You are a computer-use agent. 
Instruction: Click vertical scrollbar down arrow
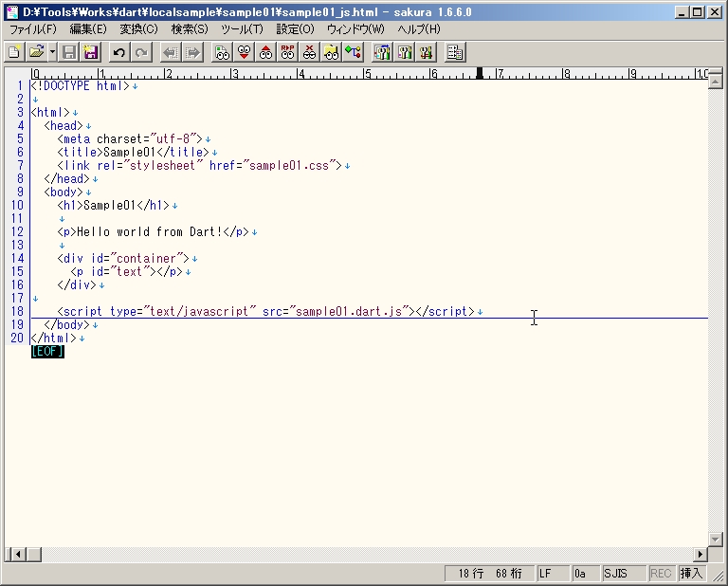point(716,540)
